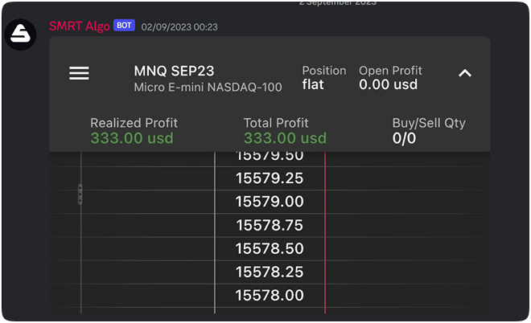Open the hamburger menu icon

(79, 73)
